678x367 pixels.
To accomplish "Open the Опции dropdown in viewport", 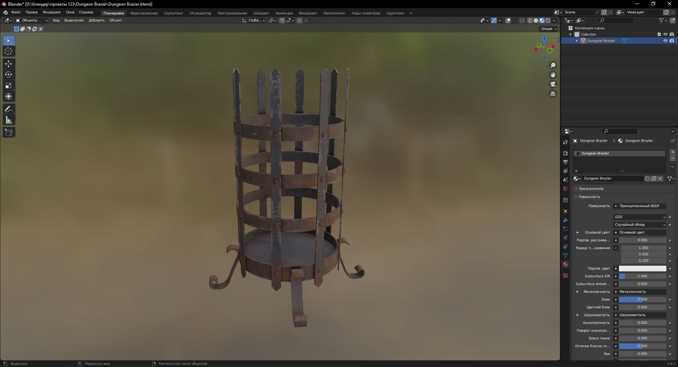I will (548, 29).
